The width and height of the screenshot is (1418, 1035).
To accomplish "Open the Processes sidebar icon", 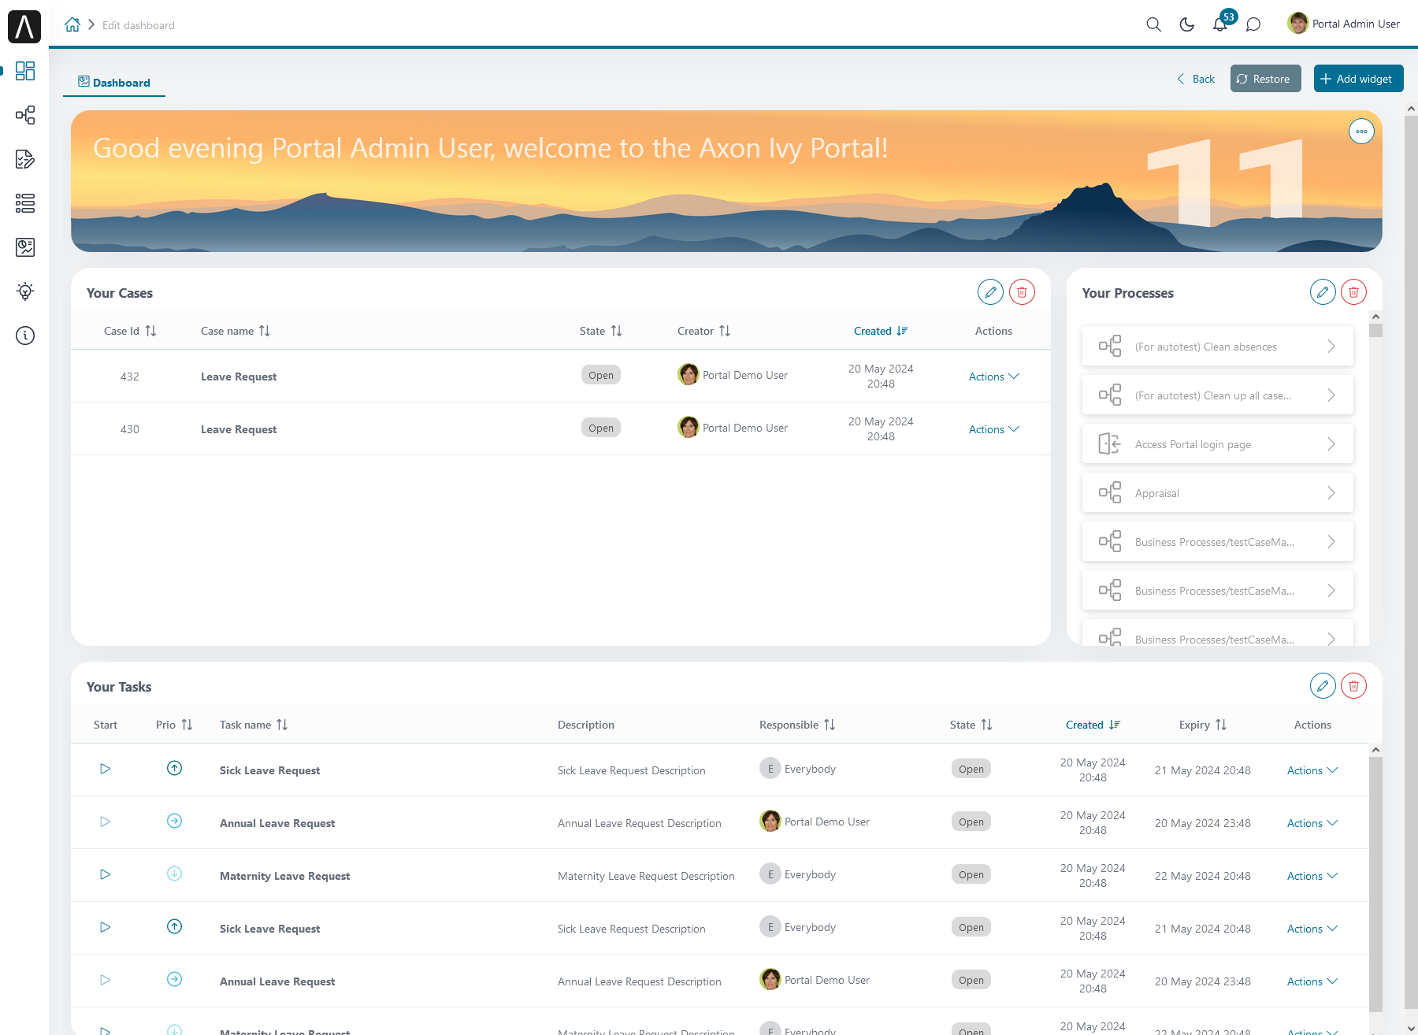I will point(25,115).
